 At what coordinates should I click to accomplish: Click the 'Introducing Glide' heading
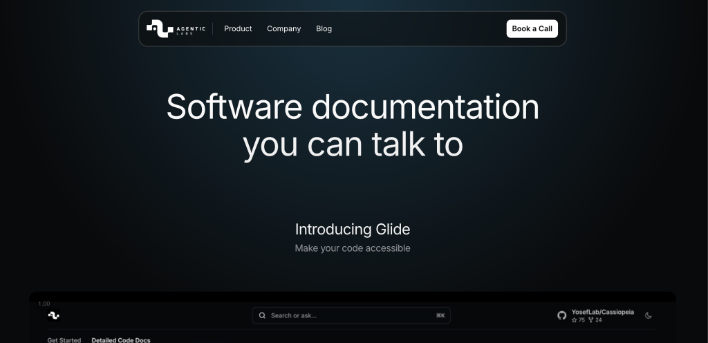353,229
